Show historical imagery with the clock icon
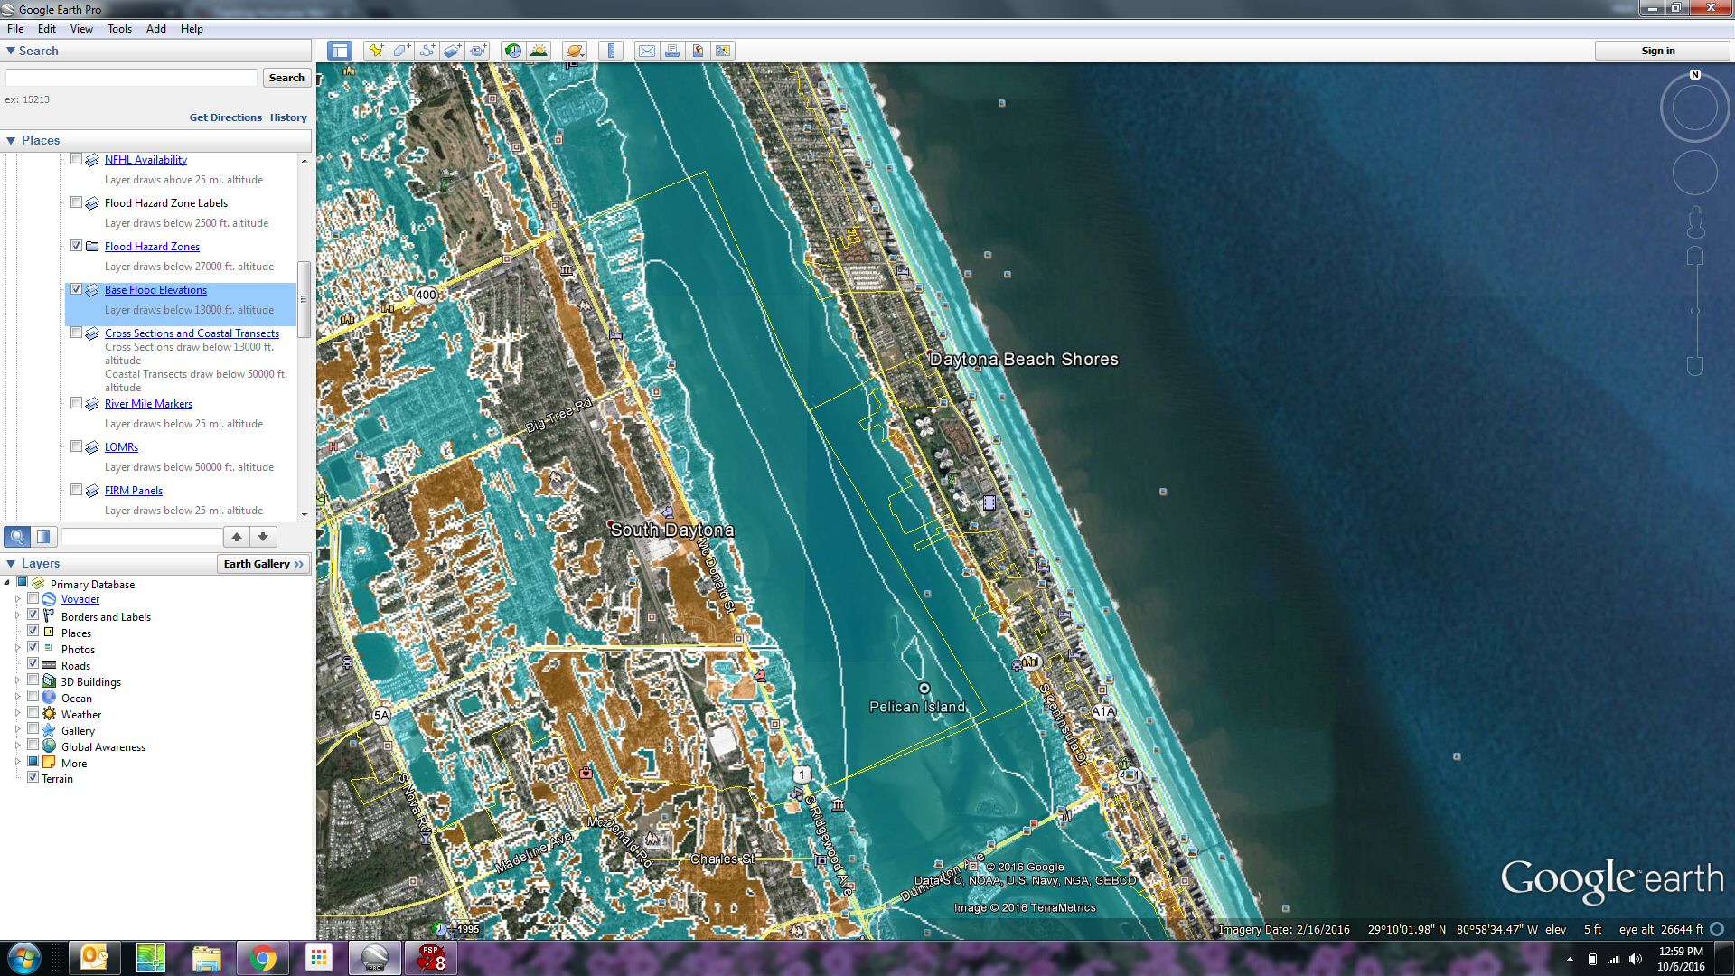Viewport: 1735px width, 976px height. coord(513,51)
